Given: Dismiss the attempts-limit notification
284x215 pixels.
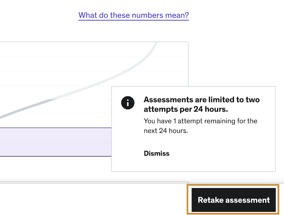Looking at the screenshot, I should tap(157, 154).
